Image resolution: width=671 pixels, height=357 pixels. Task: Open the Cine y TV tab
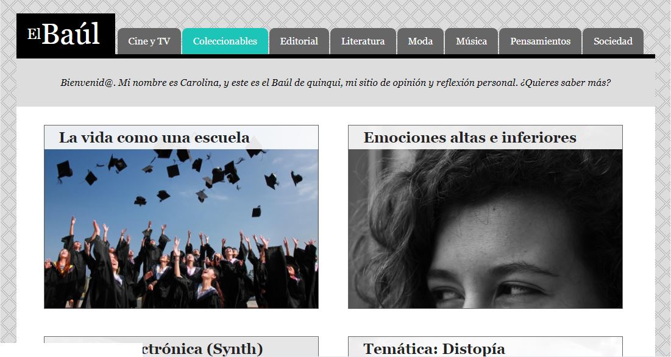(149, 41)
